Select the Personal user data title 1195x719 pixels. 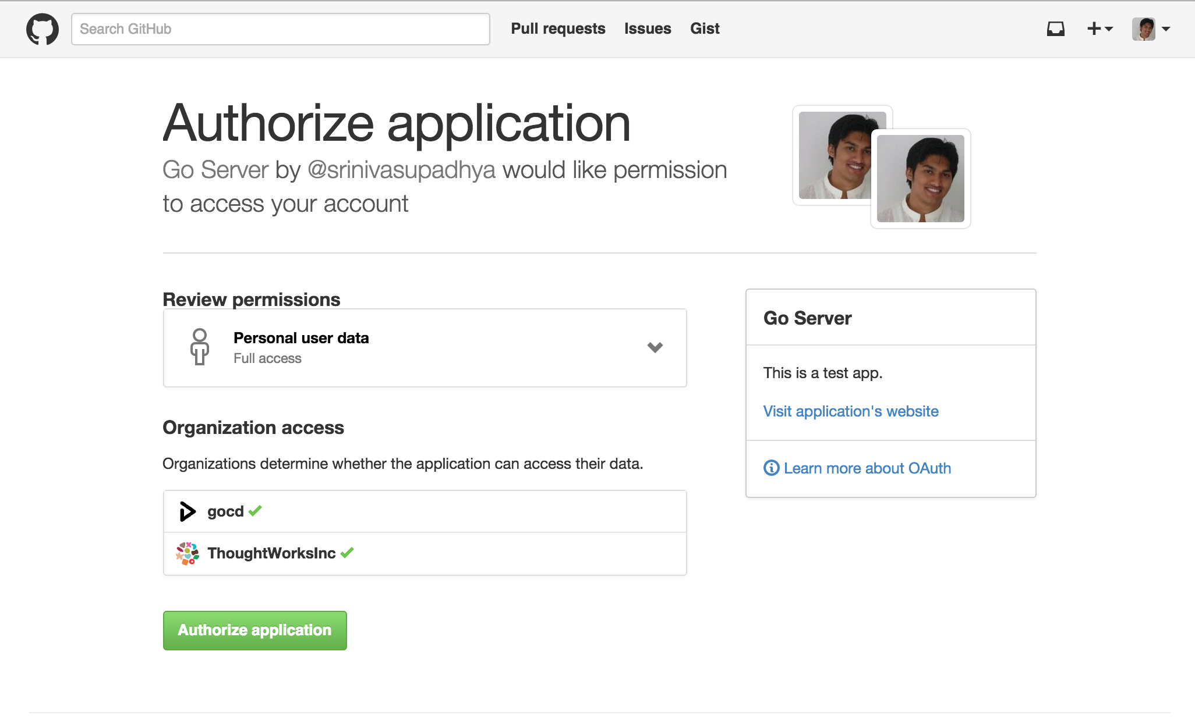[x=301, y=338]
